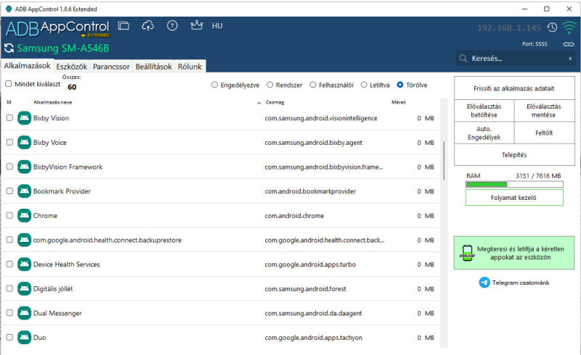
Task: Tick the Mindet kiválaszt checkbox
Action: pyautogui.click(x=9, y=84)
